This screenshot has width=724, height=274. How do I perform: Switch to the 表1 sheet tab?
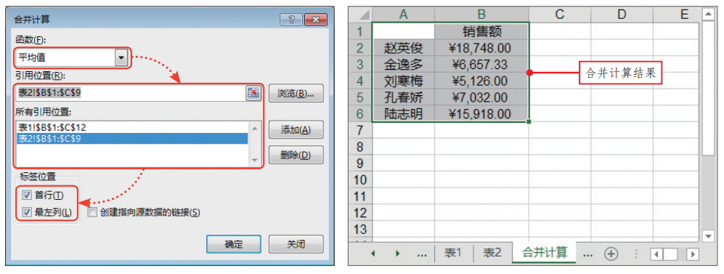453,252
